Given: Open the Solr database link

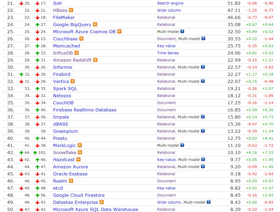Looking at the screenshot, I should point(58,3).
